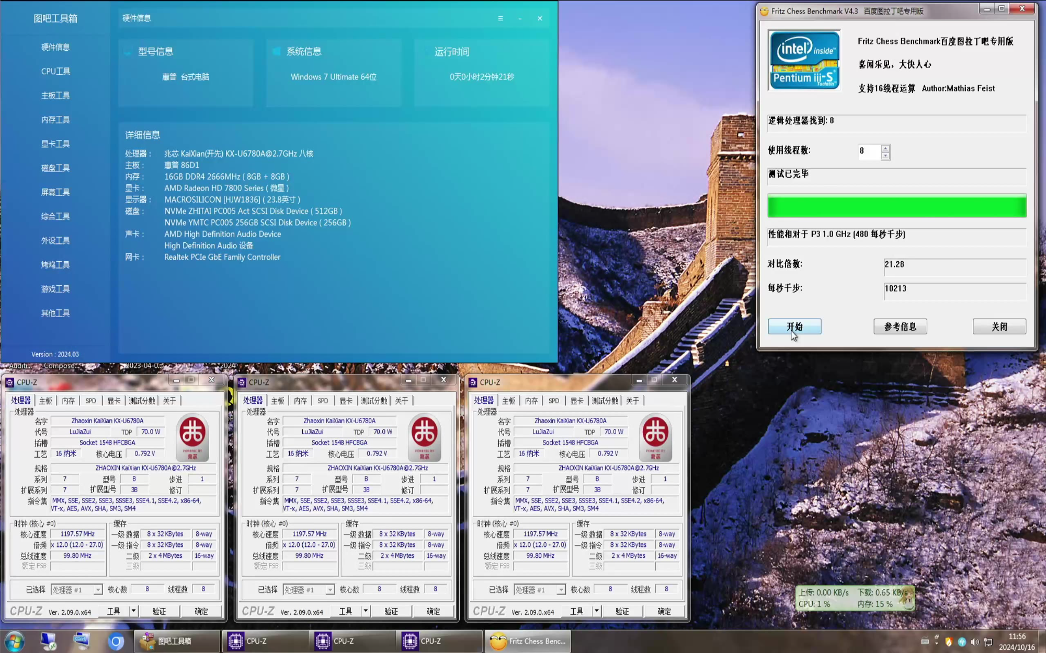Expand 工具 dropdown arrow in right CPU-Z

(x=596, y=611)
